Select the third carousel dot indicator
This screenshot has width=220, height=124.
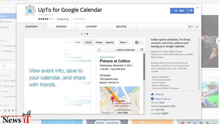point(87,34)
